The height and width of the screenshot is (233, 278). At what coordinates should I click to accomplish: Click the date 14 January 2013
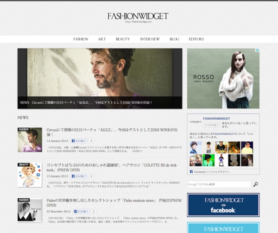tap(57, 141)
